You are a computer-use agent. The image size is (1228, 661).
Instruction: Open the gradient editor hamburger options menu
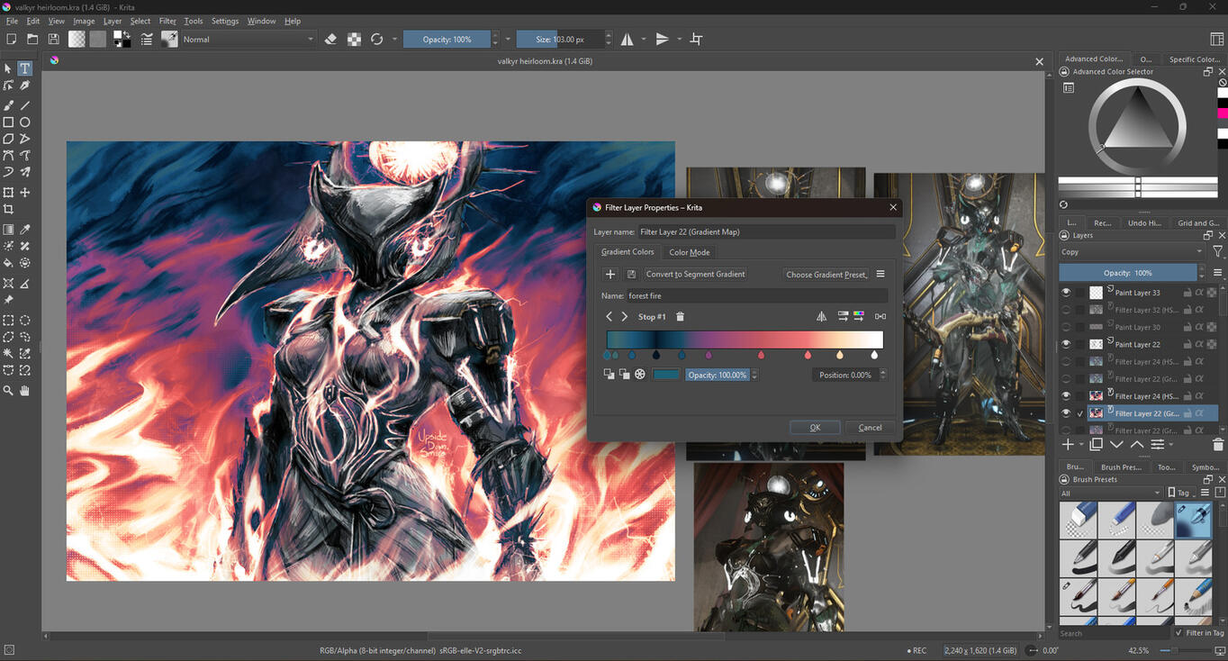pos(880,274)
